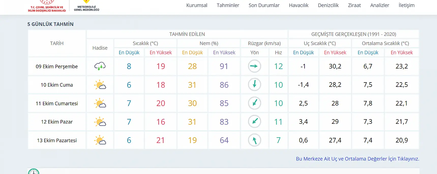
Task: Open the Kurumsal menu
Action: pyautogui.click(x=197, y=5)
